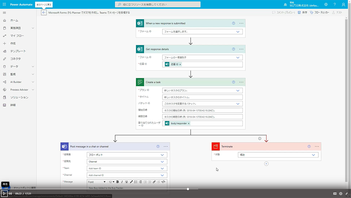Collapse the left navigation hamburger menu
This screenshot has height=198, width=351.
pos(4,13)
